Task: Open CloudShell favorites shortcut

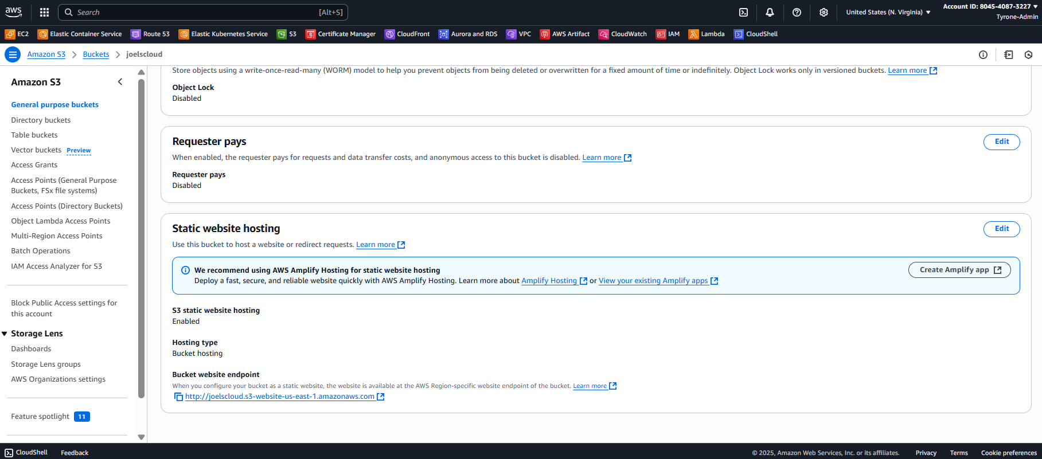Action: click(756, 34)
